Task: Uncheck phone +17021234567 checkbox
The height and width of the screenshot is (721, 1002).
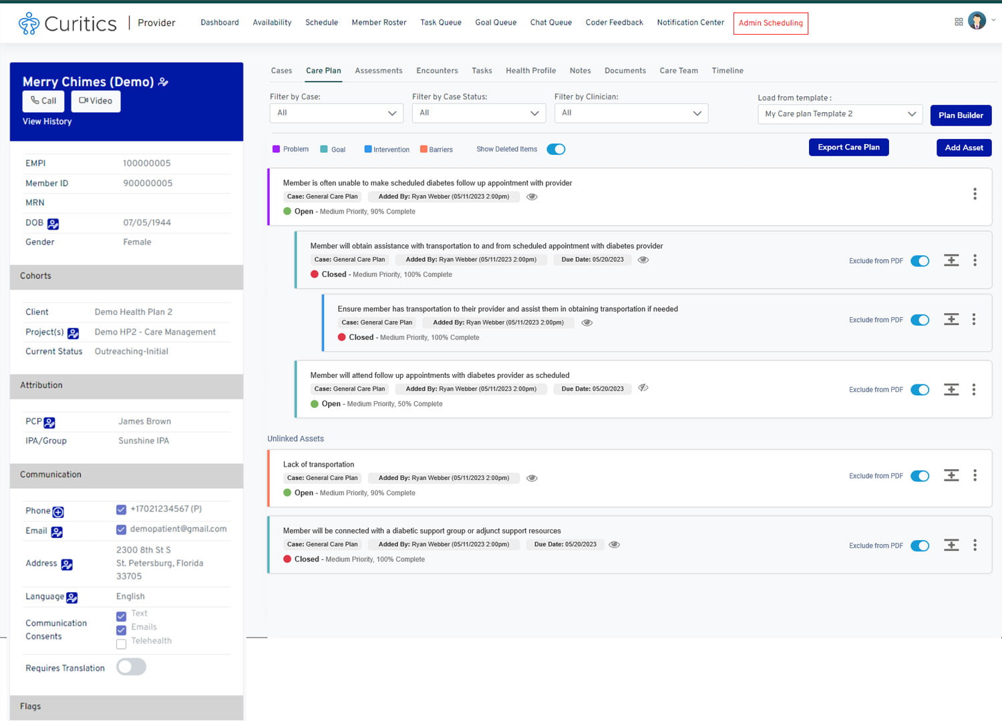Action: point(121,510)
